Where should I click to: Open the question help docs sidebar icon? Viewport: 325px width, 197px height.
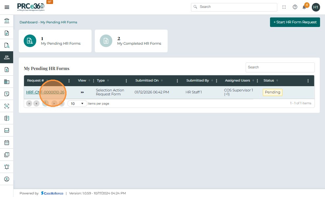pos(7,155)
